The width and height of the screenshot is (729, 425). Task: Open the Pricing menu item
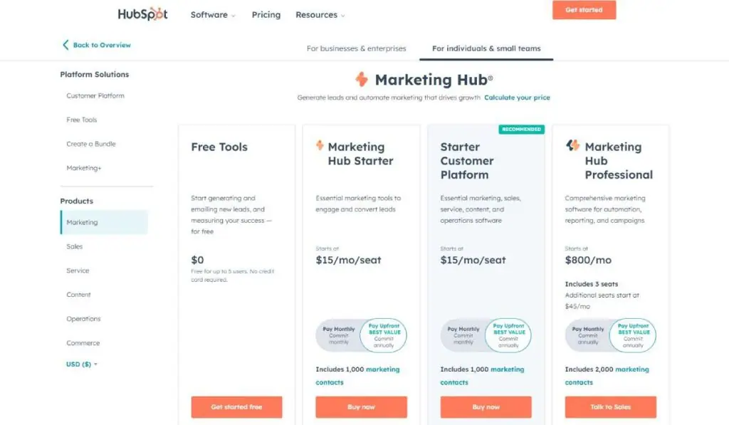pyautogui.click(x=266, y=15)
